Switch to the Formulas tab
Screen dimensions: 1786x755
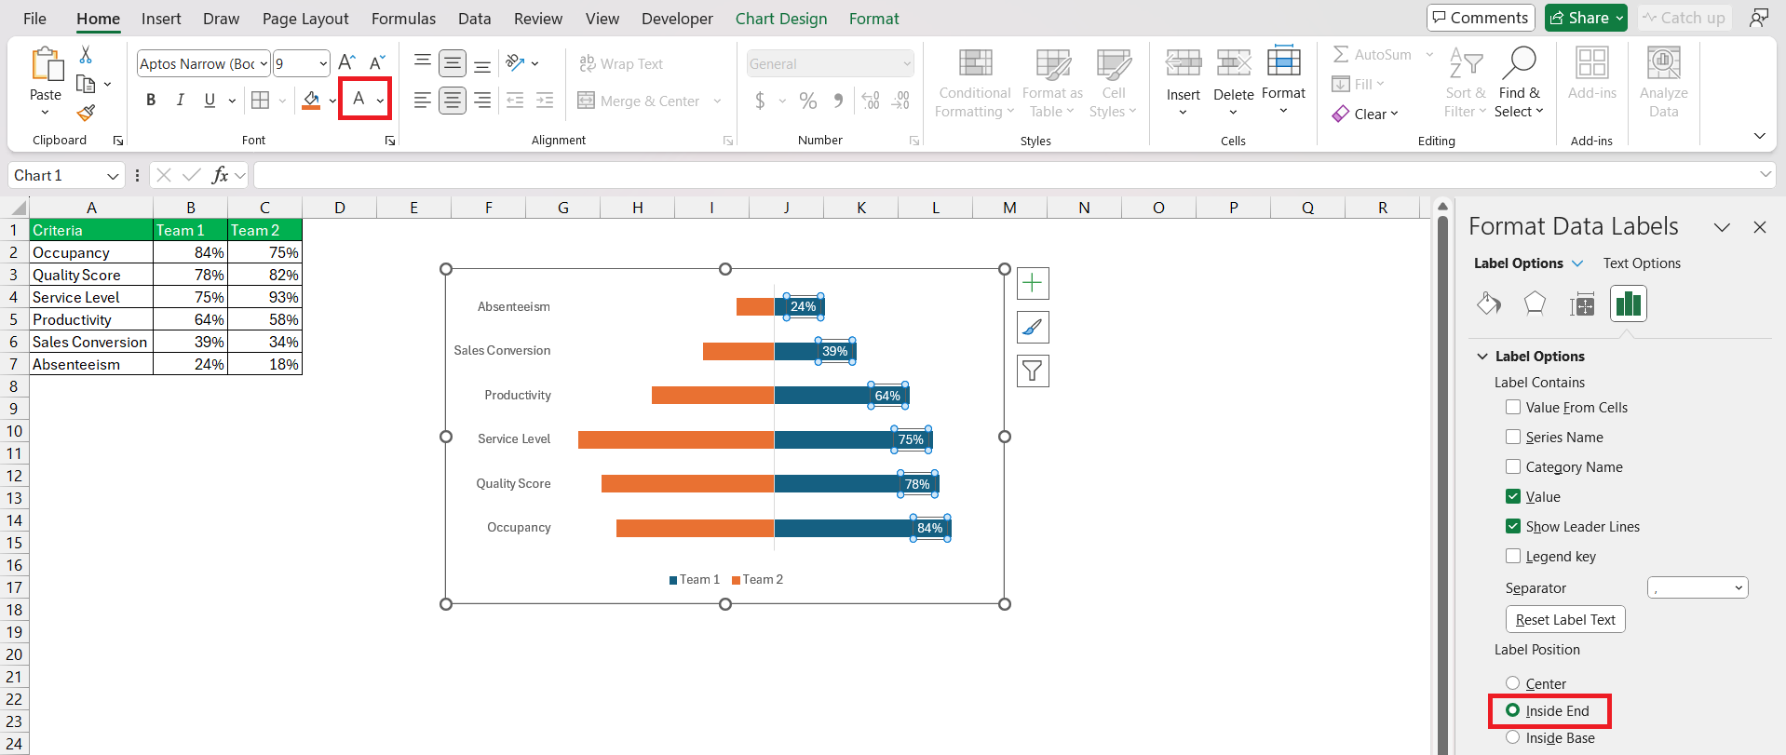click(403, 19)
